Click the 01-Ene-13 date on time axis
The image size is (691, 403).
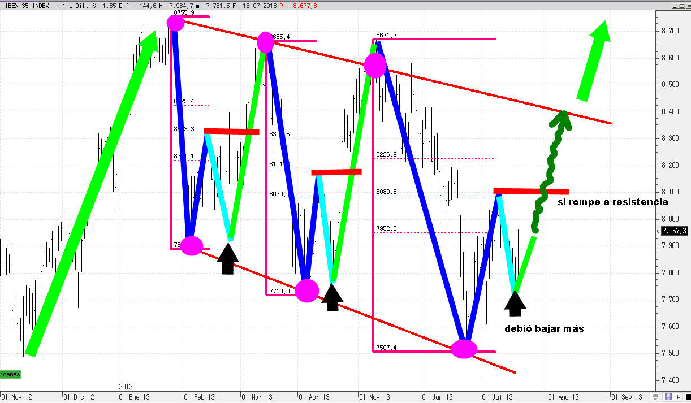point(135,396)
